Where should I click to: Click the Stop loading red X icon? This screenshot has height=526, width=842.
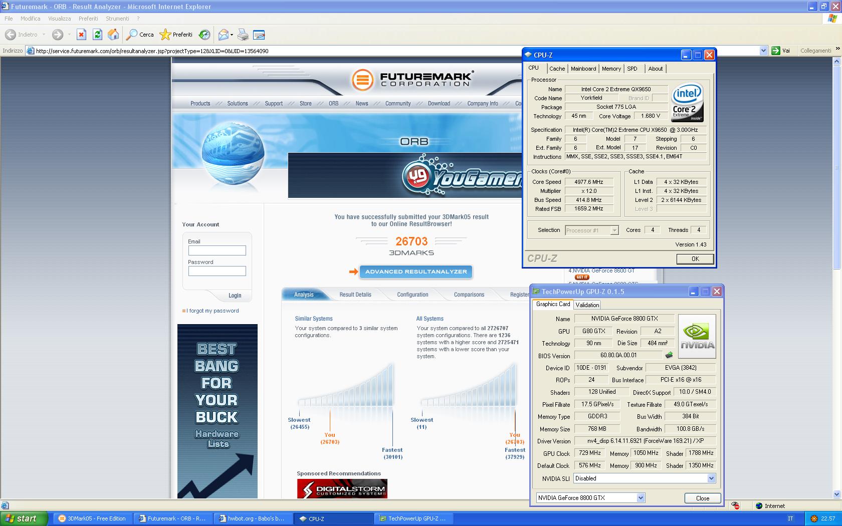81,35
